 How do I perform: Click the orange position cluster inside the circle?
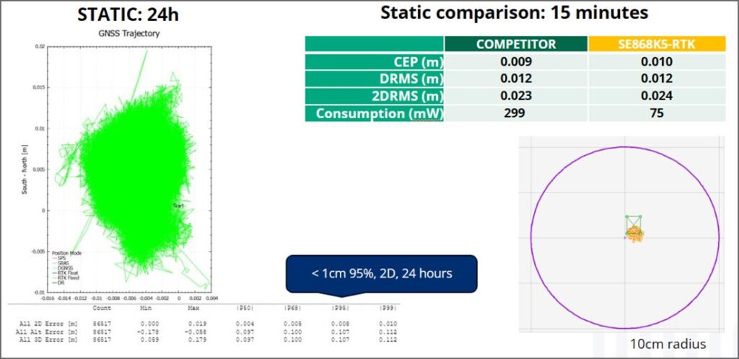(x=634, y=234)
